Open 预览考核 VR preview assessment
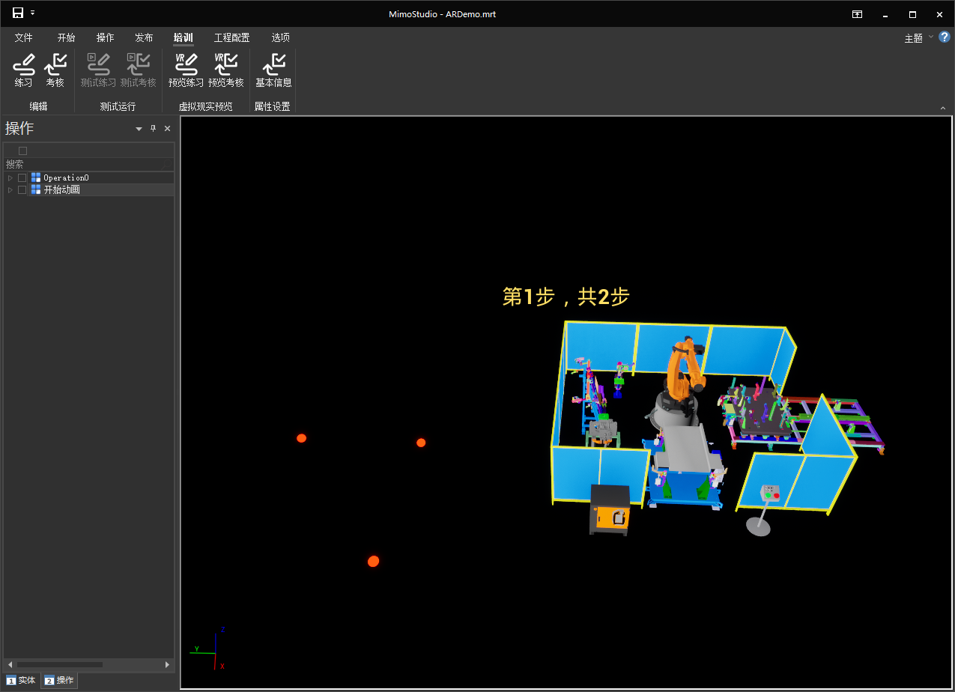 tap(225, 70)
